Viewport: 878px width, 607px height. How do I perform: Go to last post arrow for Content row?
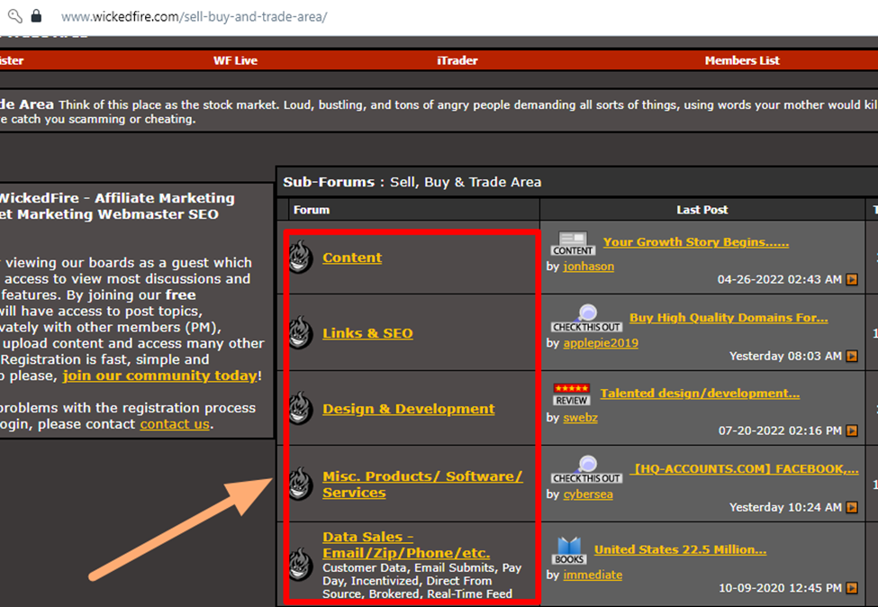point(852,280)
